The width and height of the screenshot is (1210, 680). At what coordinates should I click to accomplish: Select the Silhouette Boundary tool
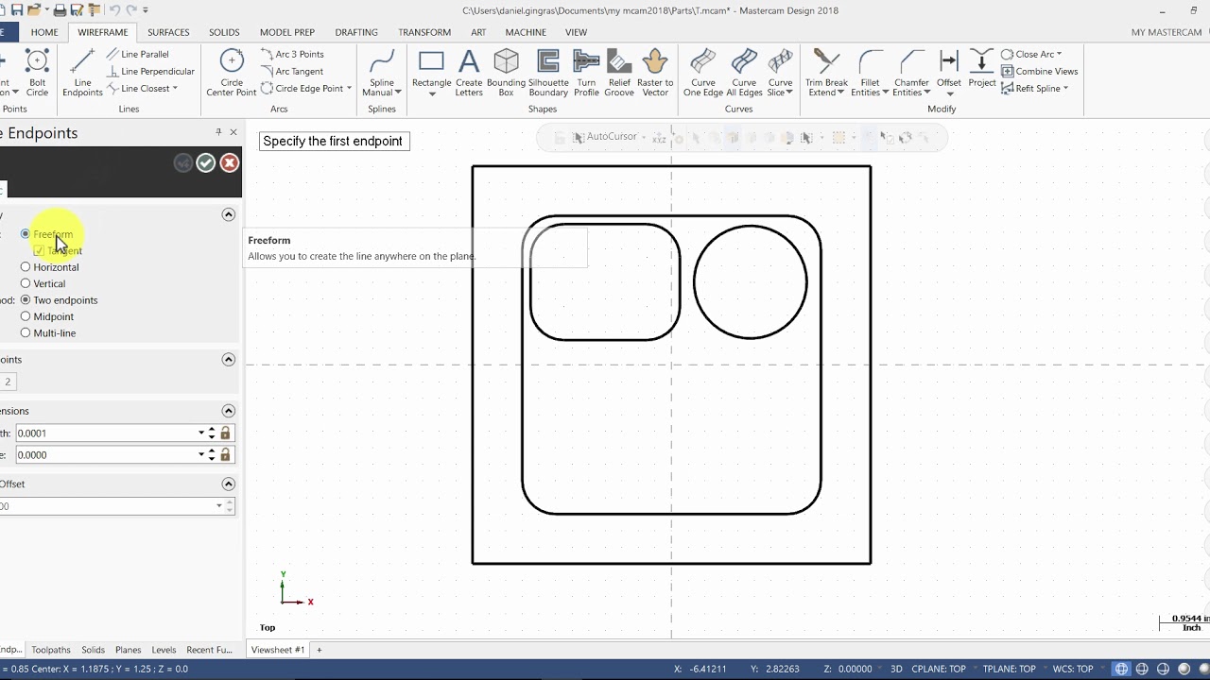point(548,73)
